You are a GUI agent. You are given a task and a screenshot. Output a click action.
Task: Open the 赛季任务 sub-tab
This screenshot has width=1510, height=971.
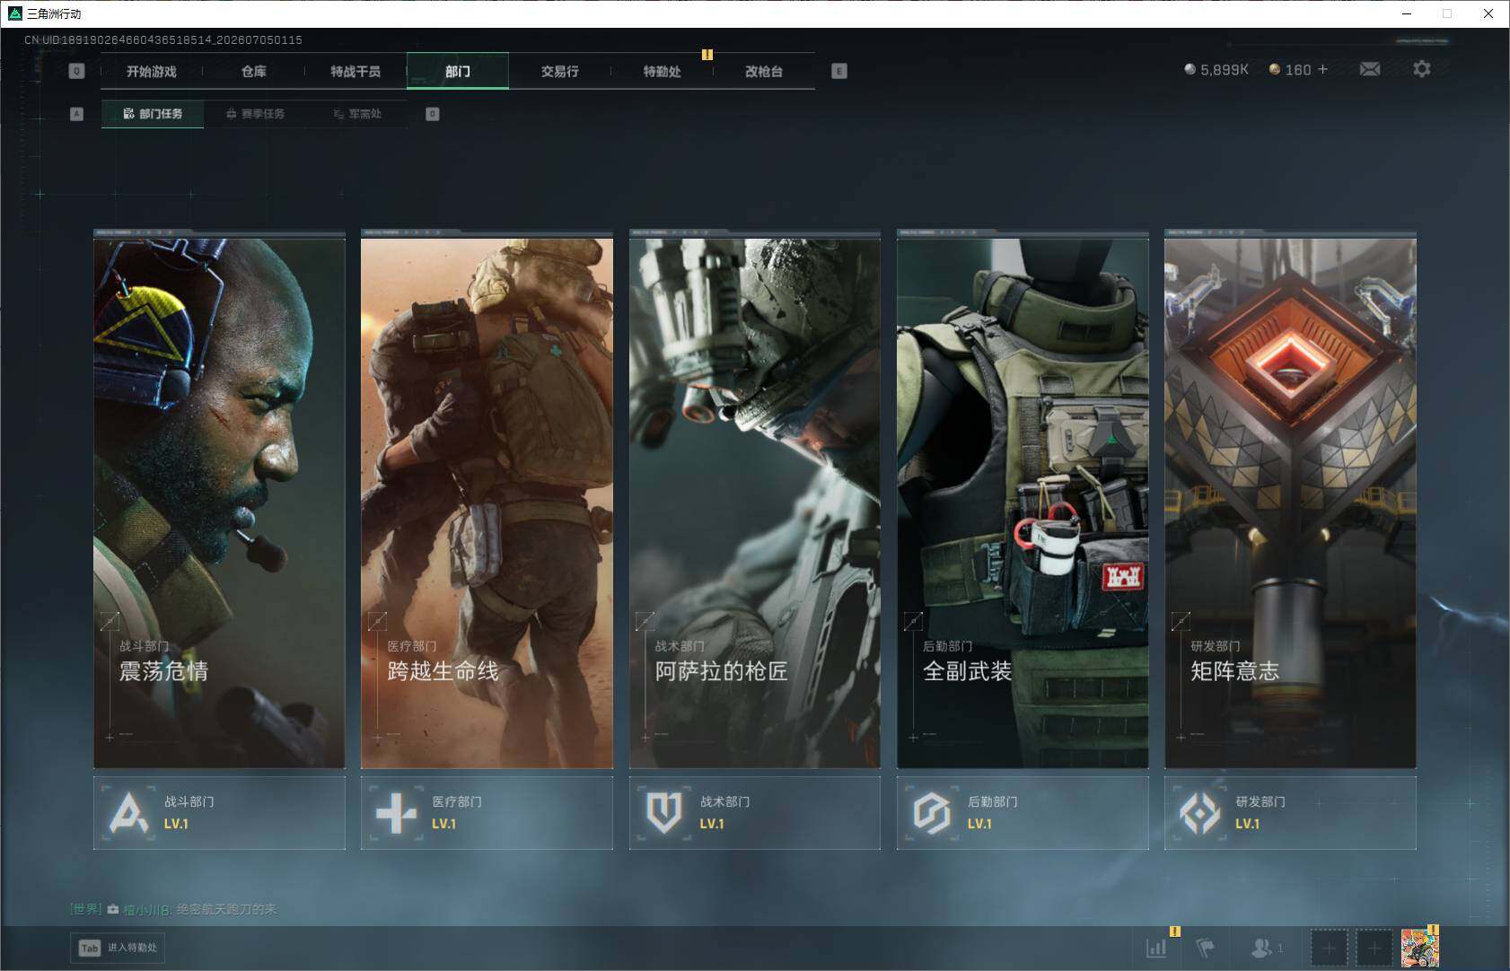(255, 114)
